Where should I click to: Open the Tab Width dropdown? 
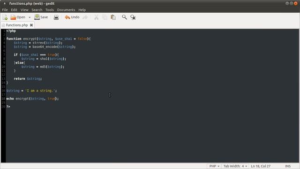[235, 166]
